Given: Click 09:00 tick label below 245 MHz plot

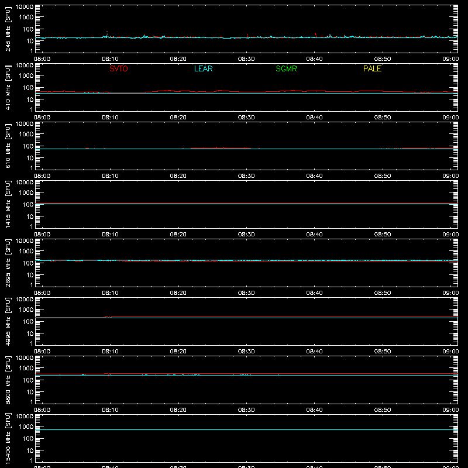Looking at the screenshot, I should point(450,59).
